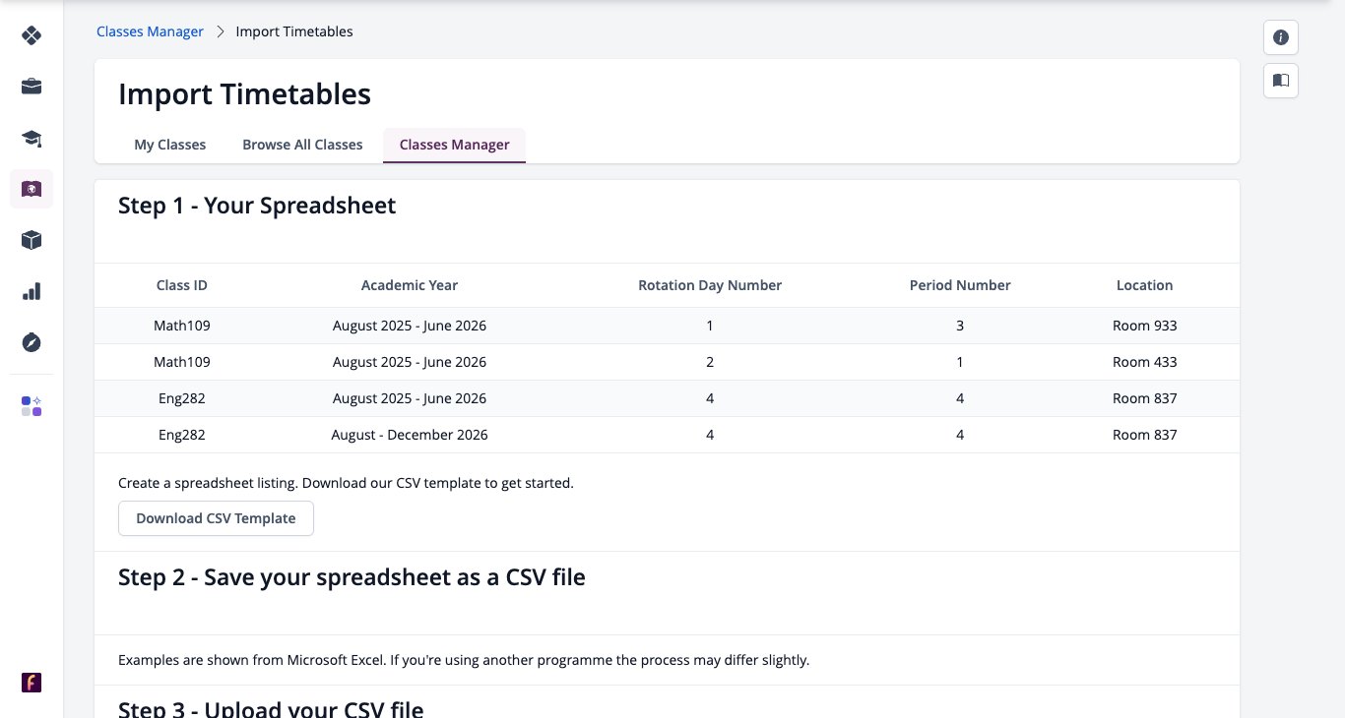
Task: Switch to Browse All Classes tab
Action: (302, 145)
